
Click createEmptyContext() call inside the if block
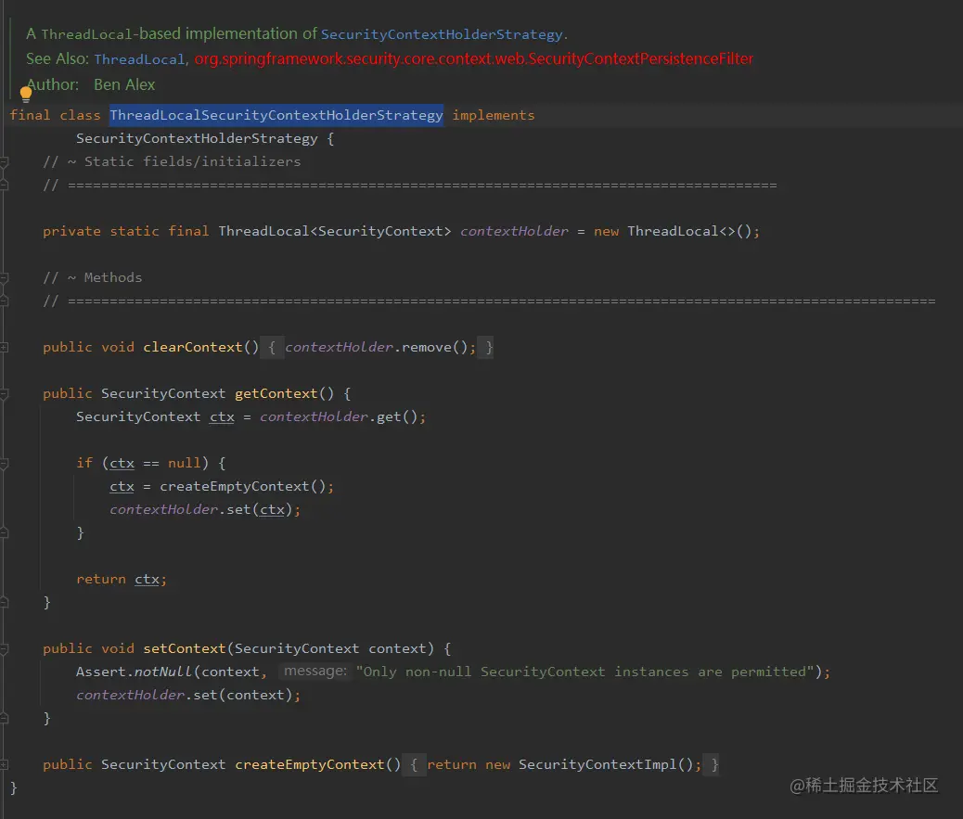pyautogui.click(x=242, y=486)
